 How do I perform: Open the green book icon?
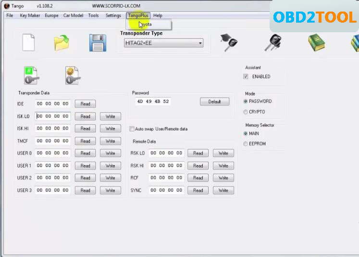tap(316, 42)
